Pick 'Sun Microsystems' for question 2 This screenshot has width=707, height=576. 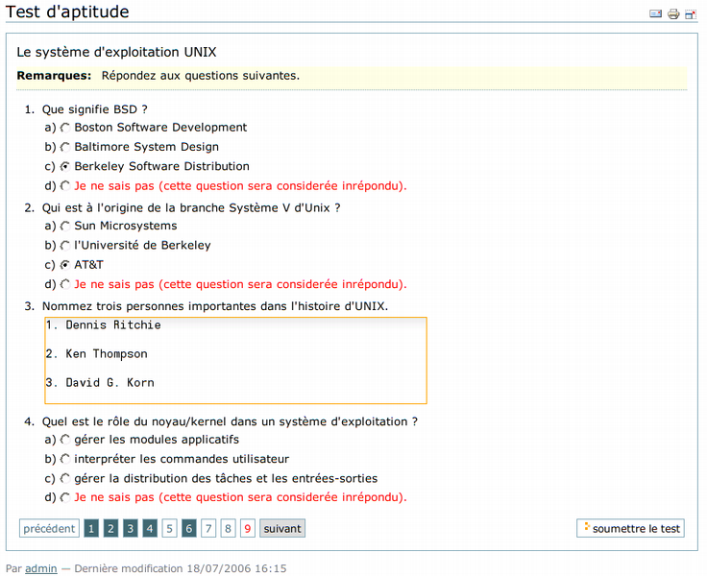coord(65,227)
